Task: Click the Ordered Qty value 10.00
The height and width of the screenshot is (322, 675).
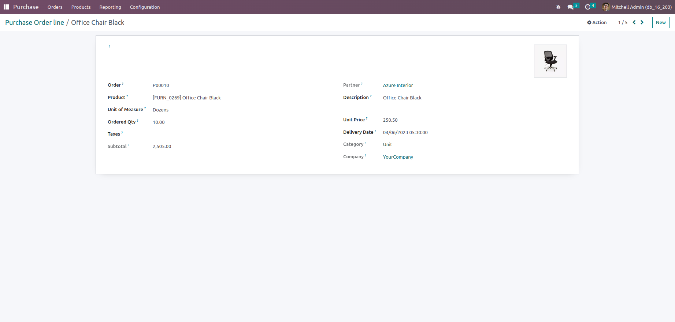Action: coord(159,122)
